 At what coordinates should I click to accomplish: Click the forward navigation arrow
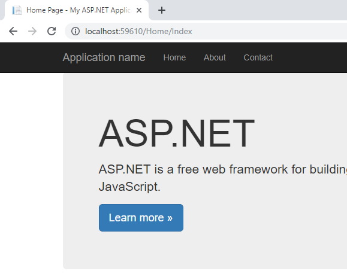click(x=32, y=31)
